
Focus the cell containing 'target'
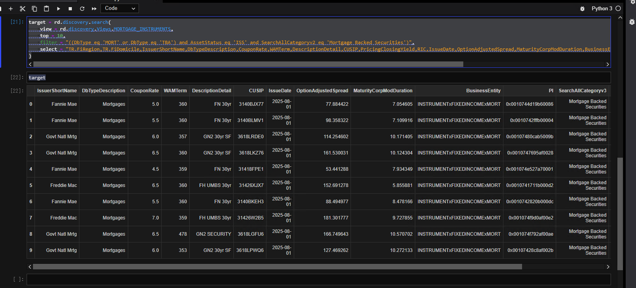(x=319, y=78)
